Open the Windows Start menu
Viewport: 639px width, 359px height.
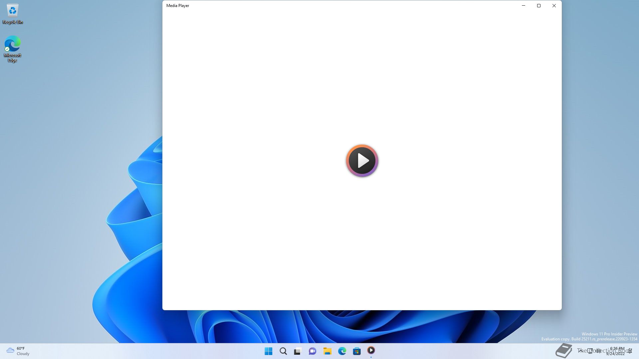[x=268, y=351]
